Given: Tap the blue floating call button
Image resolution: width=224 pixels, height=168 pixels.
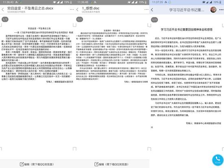Looking at the screenshot, I should [x=218, y=160].
